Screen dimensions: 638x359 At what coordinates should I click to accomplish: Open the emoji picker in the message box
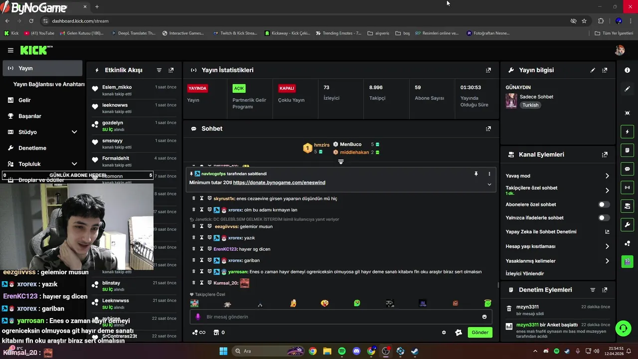pyautogui.click(x=484, y=317)
